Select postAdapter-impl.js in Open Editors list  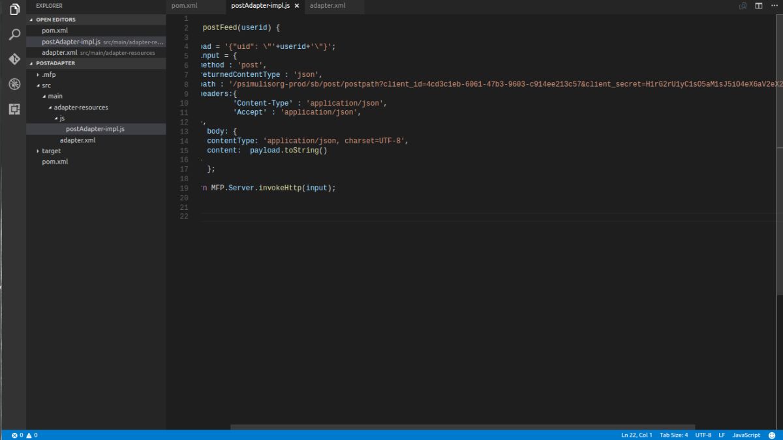pyautogui.click(x=96, y=42)
